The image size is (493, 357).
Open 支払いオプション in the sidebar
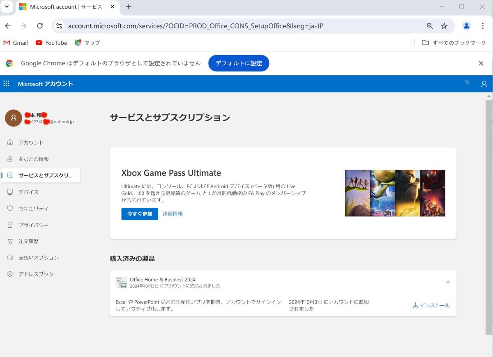[x=38, y=258]
